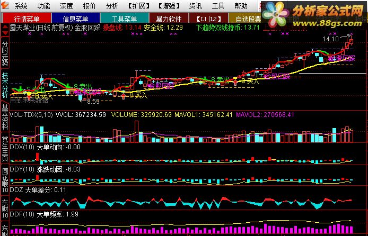Switch to the first 东财10 side tab
Screen dimensions: 368x236
click(5, 208)
